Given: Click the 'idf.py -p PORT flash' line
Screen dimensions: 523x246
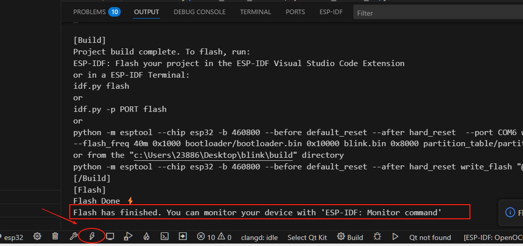Looking at the screenshot, I should point(120,109).
